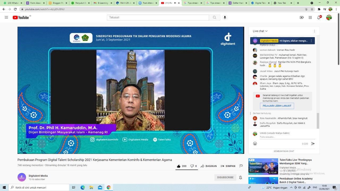Image resolution: width=340 pixels, height=191 pixels.
Task: Click the DISUBSCRIBE button
Action: point(225,177)
